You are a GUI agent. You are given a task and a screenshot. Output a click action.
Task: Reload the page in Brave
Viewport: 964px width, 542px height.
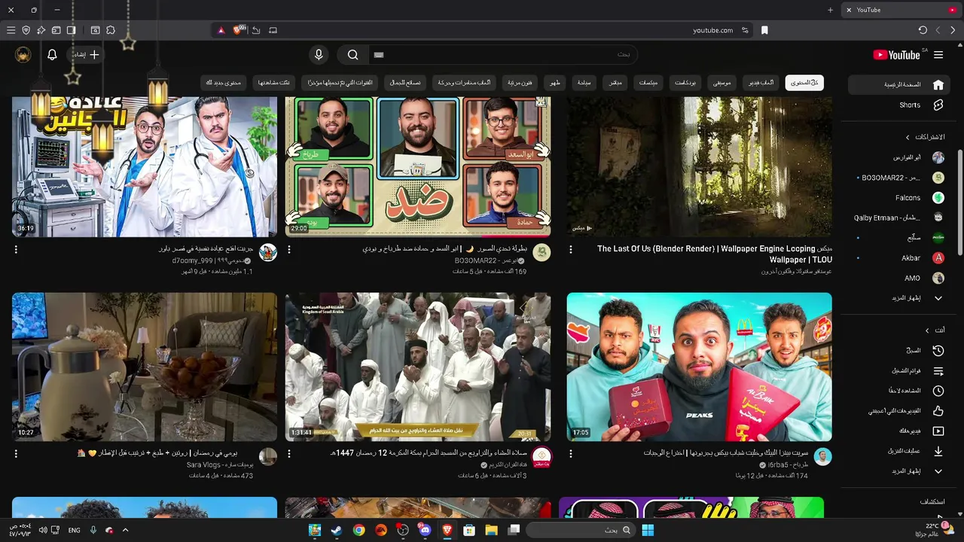click(923, 30)
